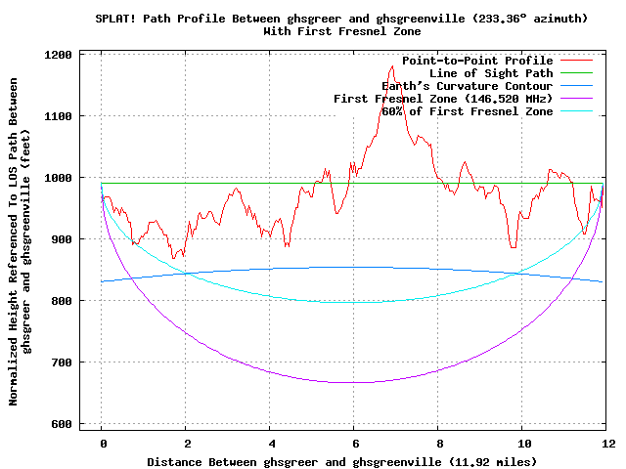Click the x-axis label showing 11.92 miles distance
Viewport: 626px width, 469px height.
click(341, 460)
